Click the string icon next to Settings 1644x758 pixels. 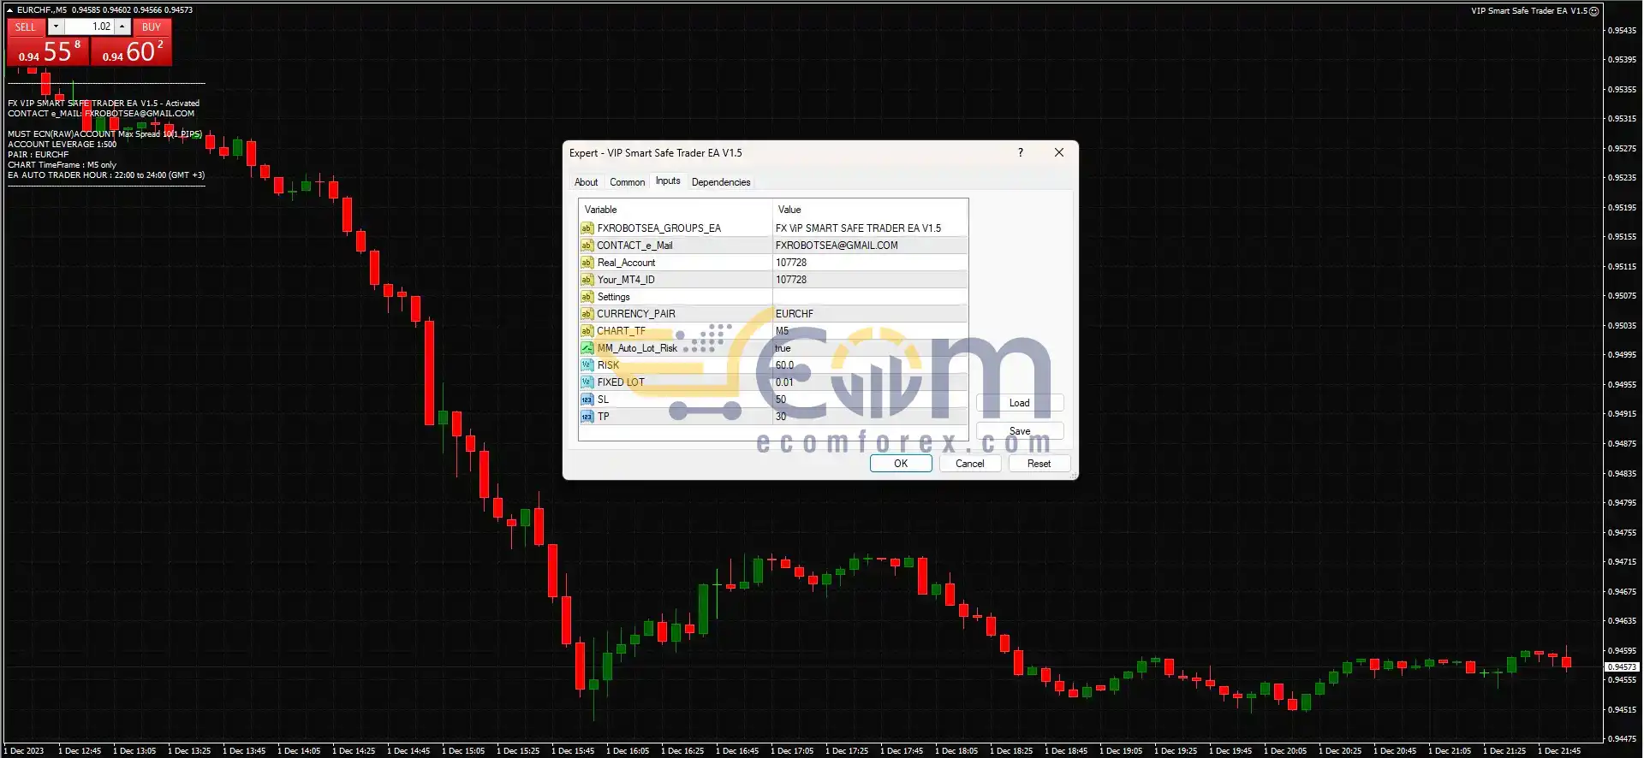coord(587,297)
